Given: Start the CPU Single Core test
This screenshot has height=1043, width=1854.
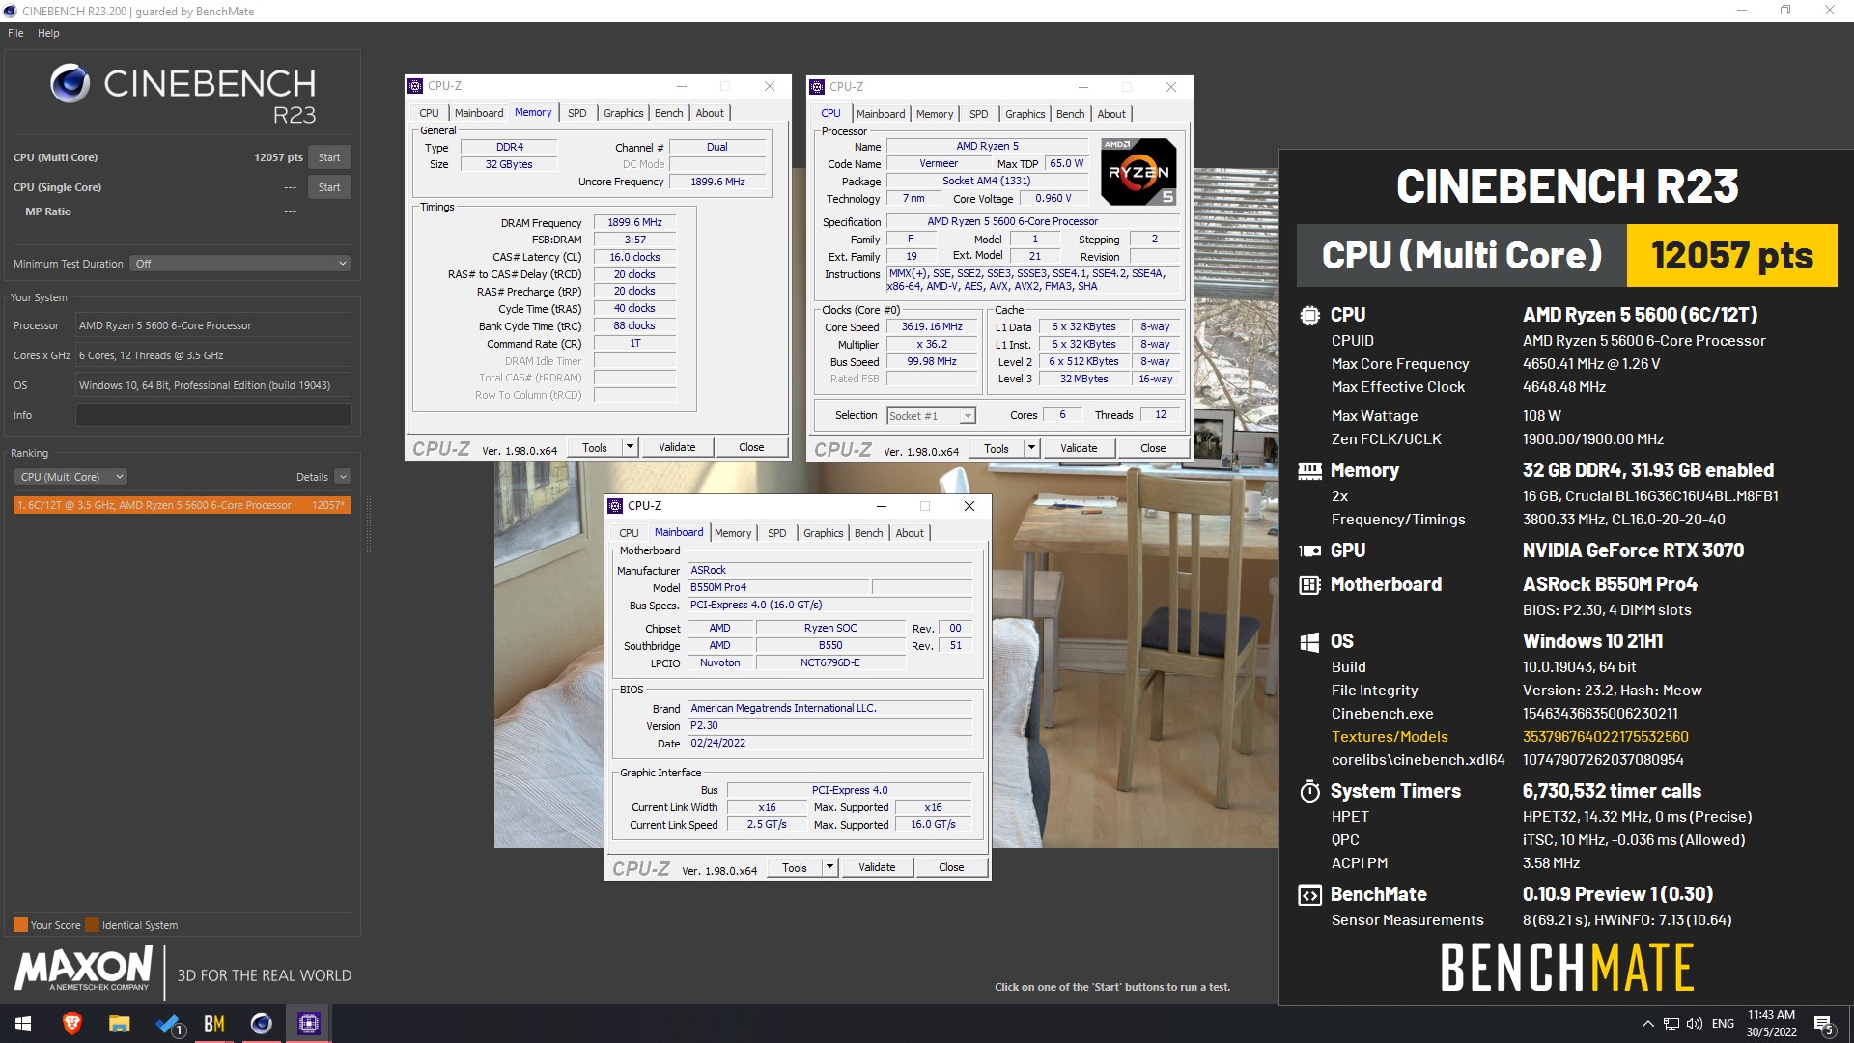Looking at the screenshot, I should [329, 187].
